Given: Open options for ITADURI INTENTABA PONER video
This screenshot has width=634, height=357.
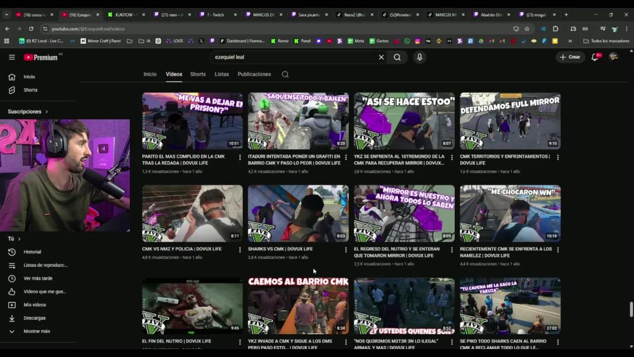Looking at the screenshot, I should click(x=346, y=157).
